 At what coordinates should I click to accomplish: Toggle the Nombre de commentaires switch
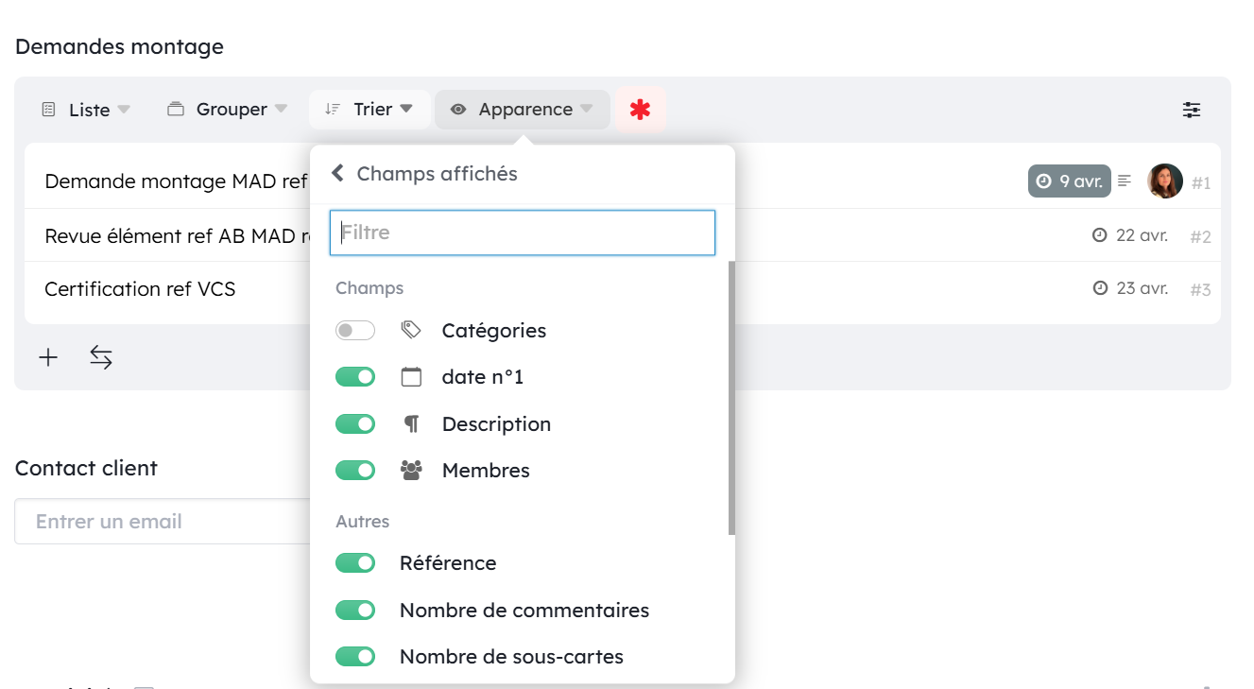point(355,611)
